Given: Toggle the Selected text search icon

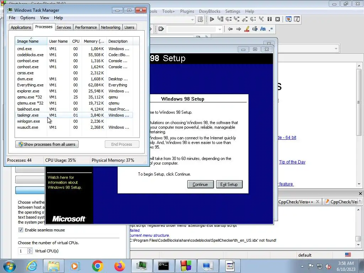Looking at the screenshot, I should tap(255, 29).
